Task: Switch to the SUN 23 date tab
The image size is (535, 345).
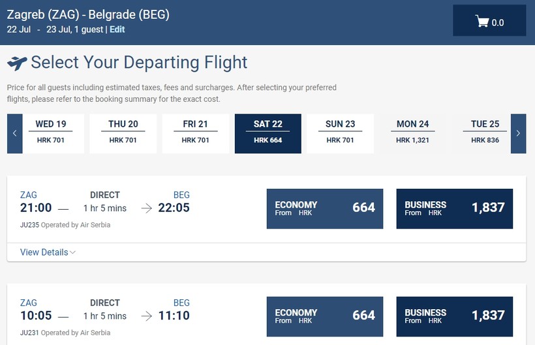Action: (341, 133)
